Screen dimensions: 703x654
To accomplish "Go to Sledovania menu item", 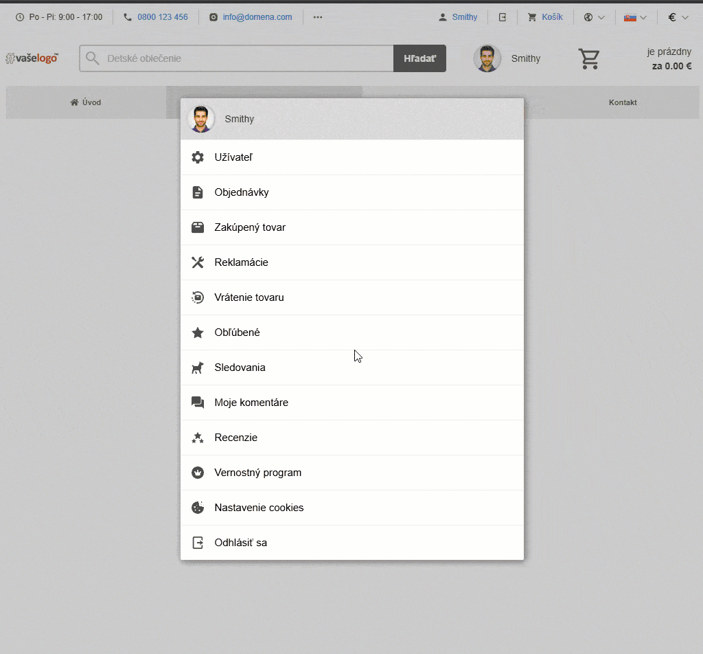I will point(352,368).
